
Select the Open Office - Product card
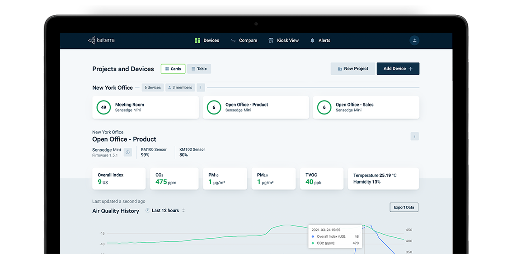256,107
